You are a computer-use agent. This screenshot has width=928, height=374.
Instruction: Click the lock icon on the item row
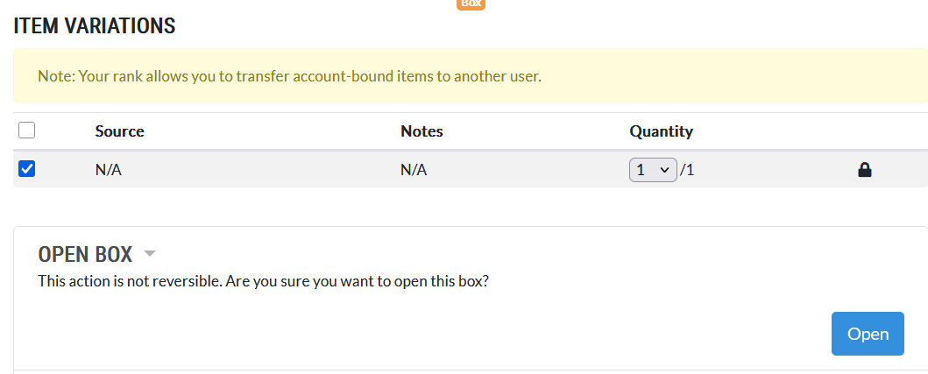click(864, 170)
